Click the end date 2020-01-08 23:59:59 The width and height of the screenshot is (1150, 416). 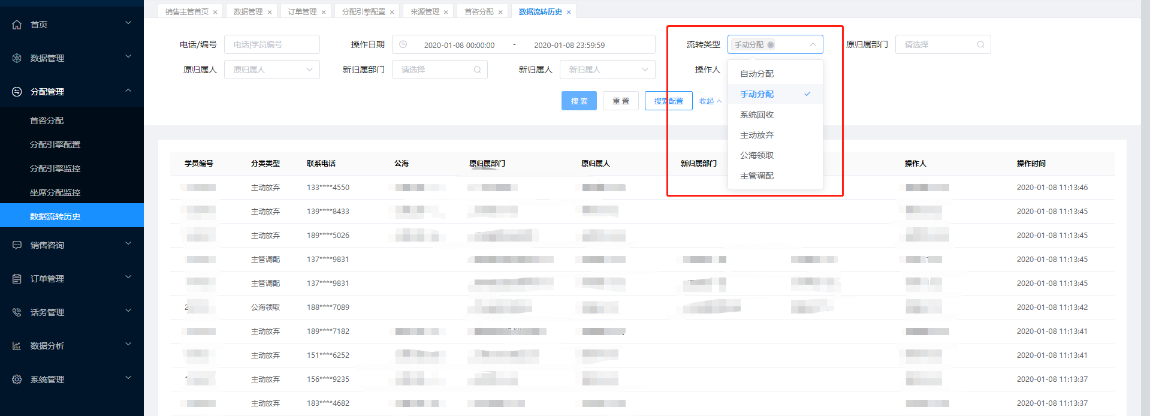point(569,45)
